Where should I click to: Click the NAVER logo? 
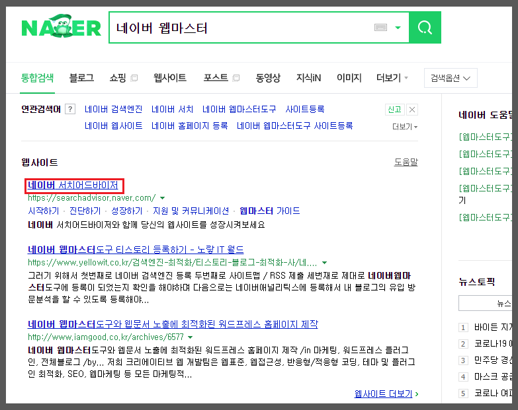coord(61,26)
